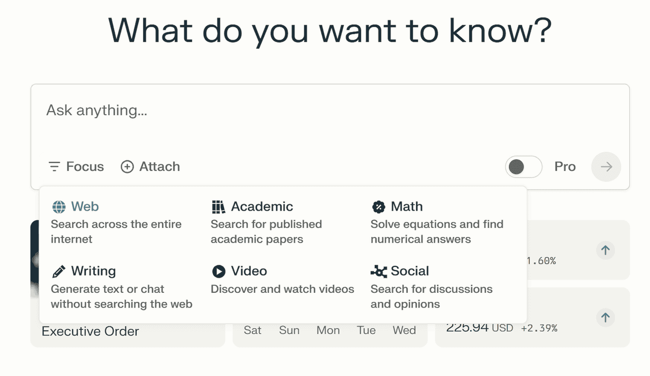Click the Web globe icon
This screenshot has height=376, width=650.
(59, 207)
